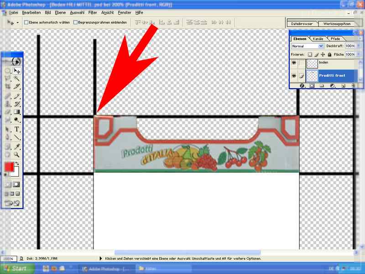Image resolution: width=365 pixels, height=274 pixels.
Task: Select the Zoom magnifier tool
Action: (16, 154)
